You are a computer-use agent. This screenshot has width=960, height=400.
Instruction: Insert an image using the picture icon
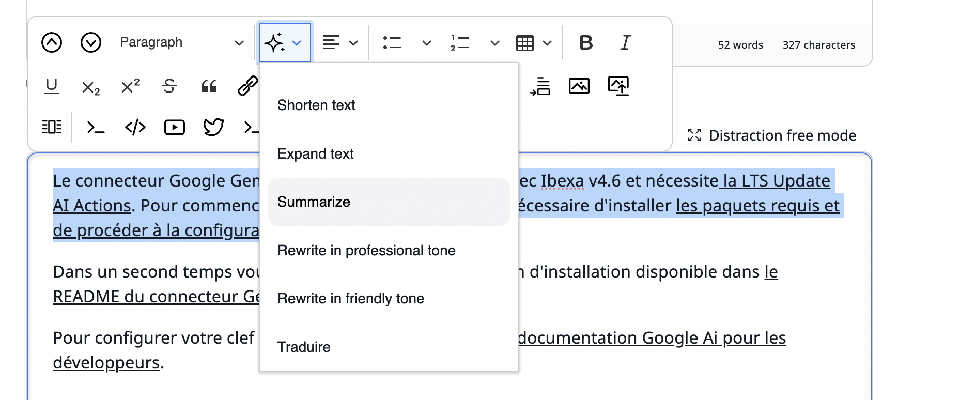coord(579,86)
